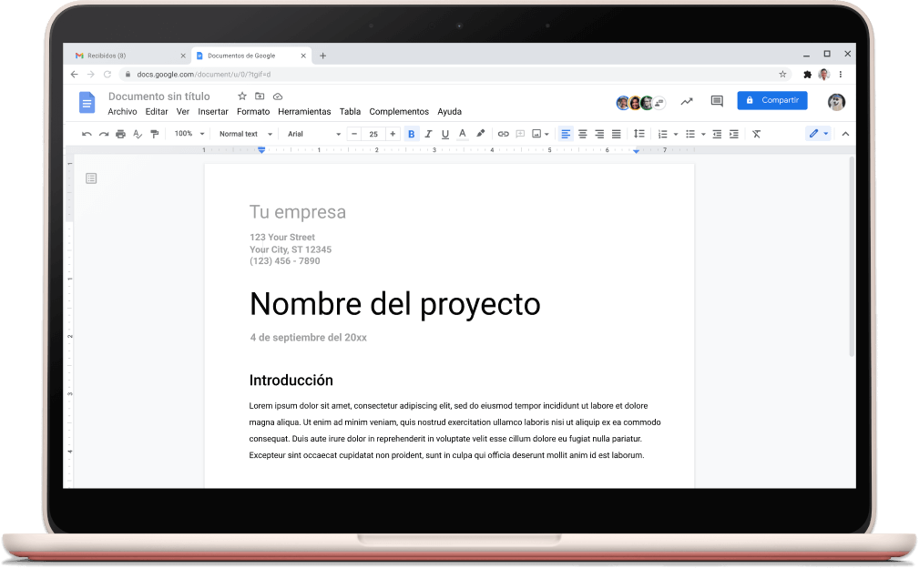919x569 pixels.
Task: Align text to the right
Action: (x=599, y=134)
